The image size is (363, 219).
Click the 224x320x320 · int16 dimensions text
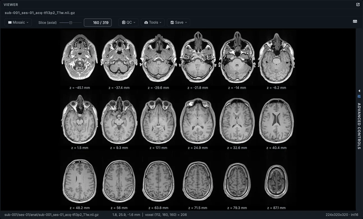[x=342, y=215]
